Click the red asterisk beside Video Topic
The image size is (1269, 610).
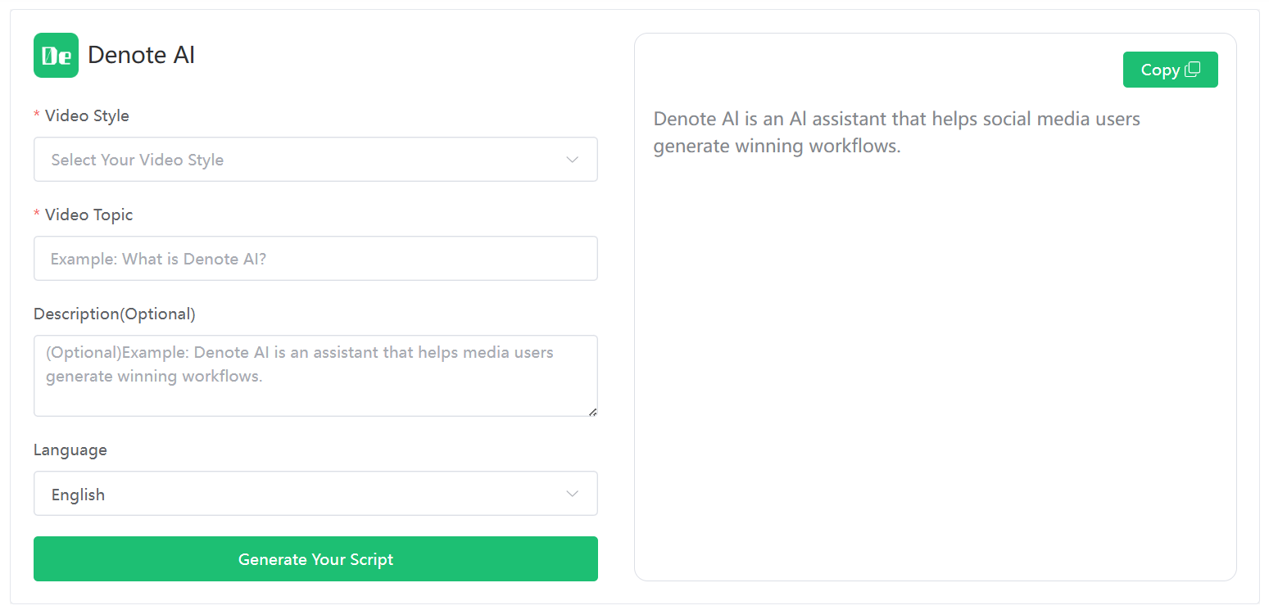37,215
